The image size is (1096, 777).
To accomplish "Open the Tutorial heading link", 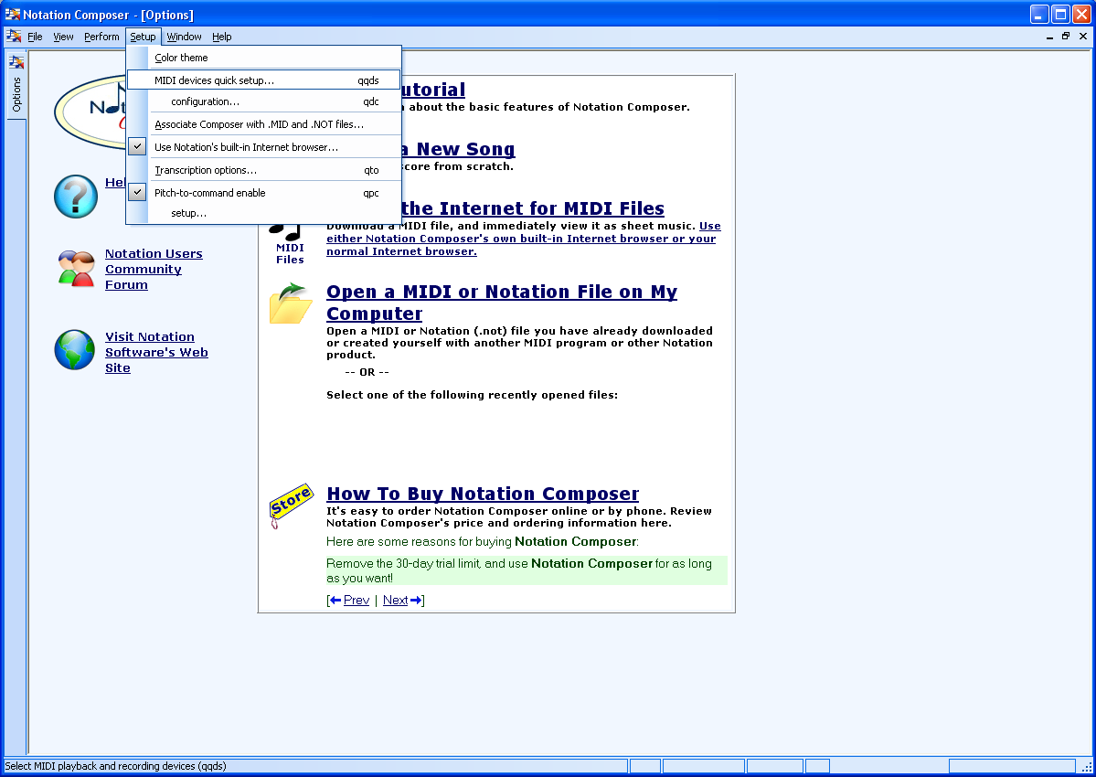I will click(x=433, y=90).
